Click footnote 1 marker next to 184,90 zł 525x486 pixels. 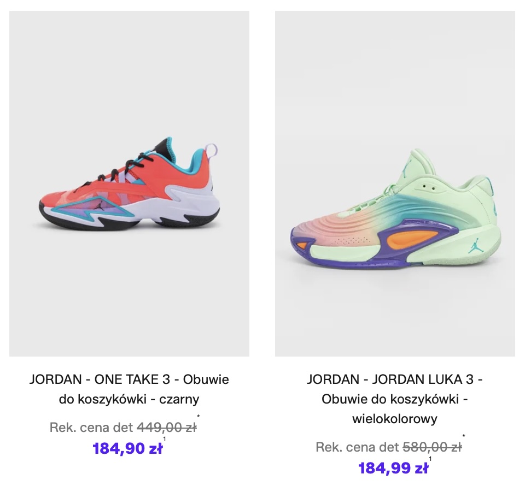(165, 439)
